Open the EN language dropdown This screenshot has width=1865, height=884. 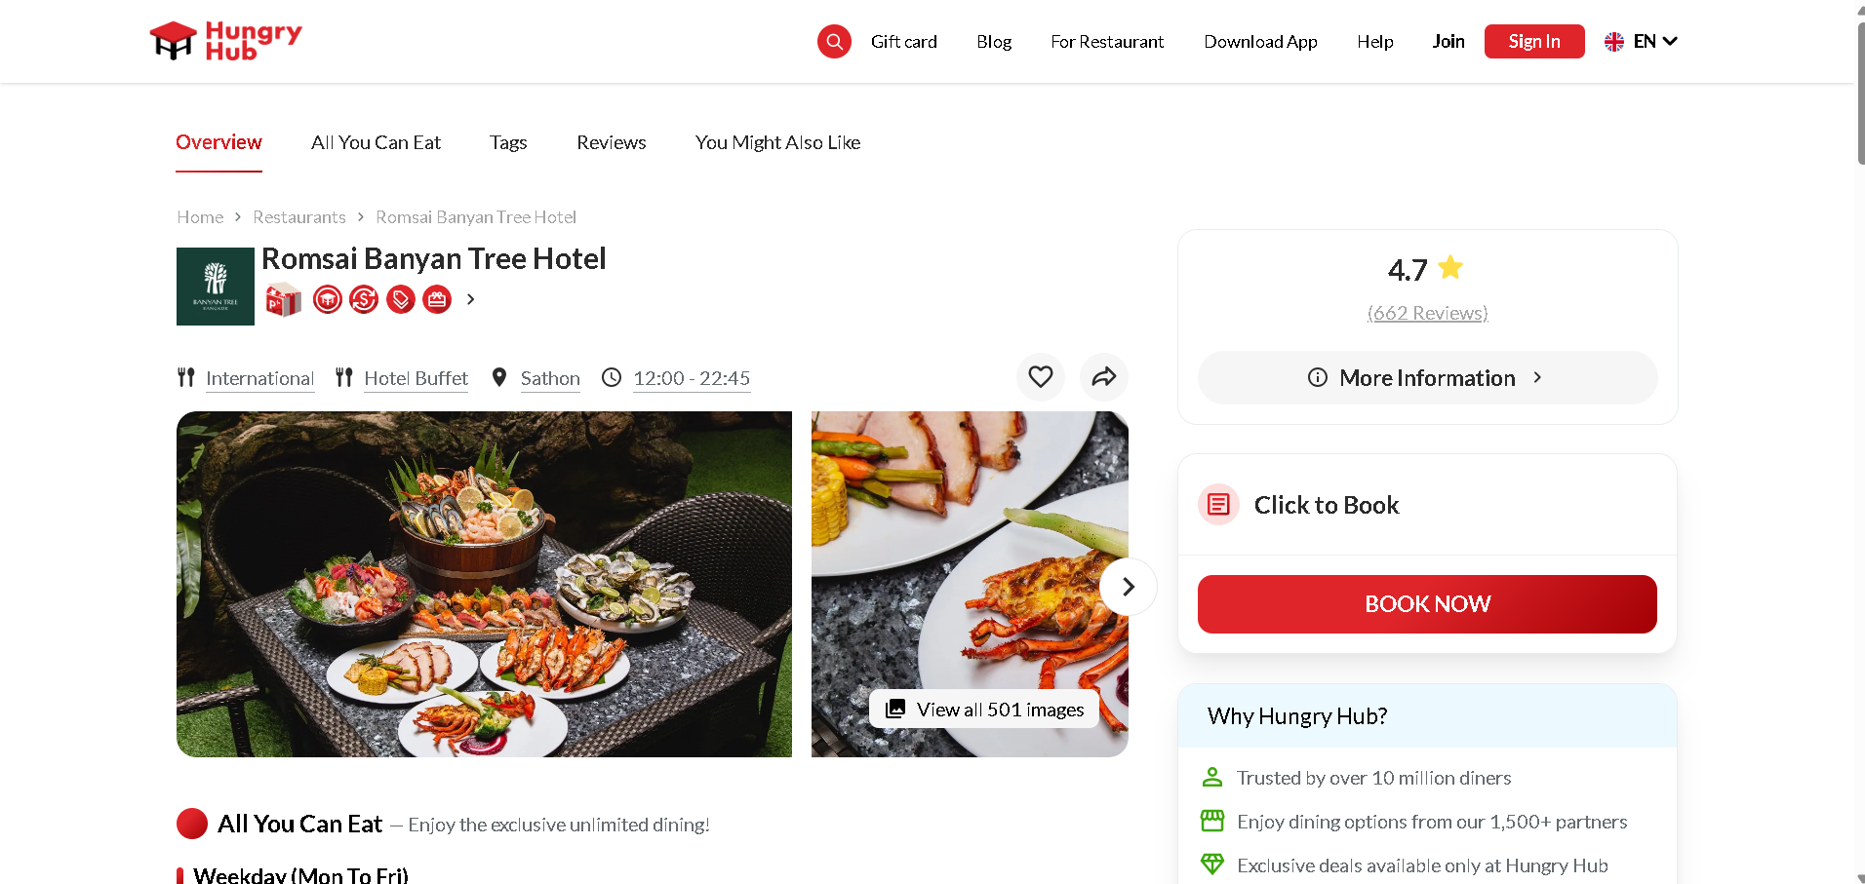point(1641,41)
